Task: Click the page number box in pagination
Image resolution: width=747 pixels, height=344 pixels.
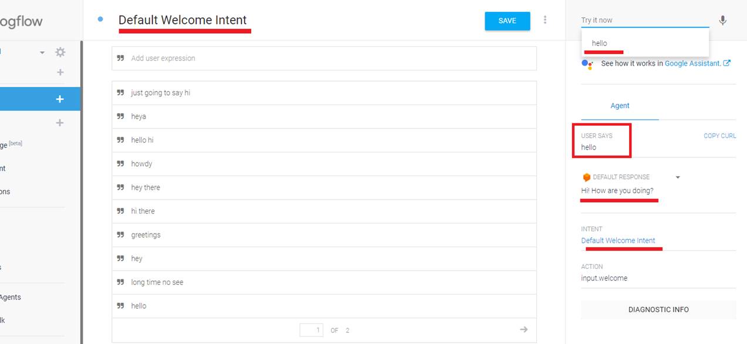Action: [311, 330]
